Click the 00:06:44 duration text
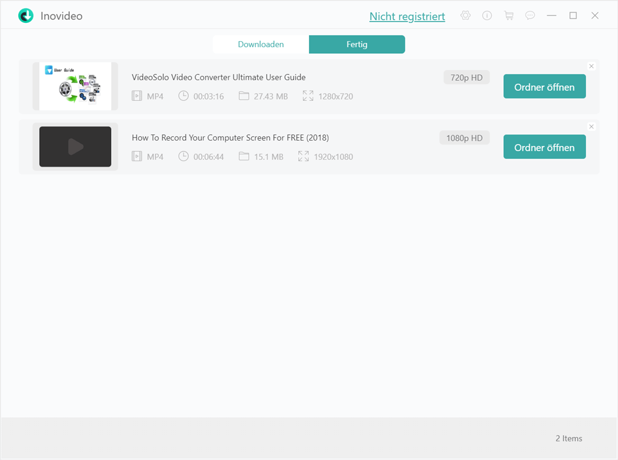The width and height of the screenshot is (618, 460). point(208,156)
